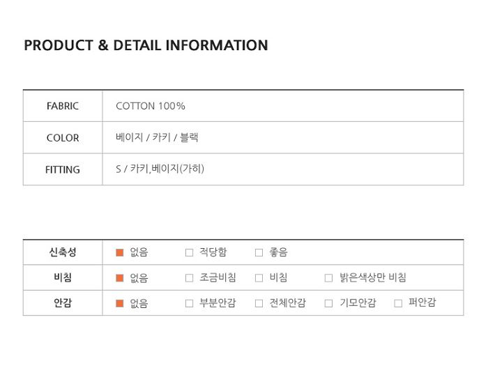Toggle the 없음 box in 안감 row
The height and width of the screenshot is (377, 488).
119,303
